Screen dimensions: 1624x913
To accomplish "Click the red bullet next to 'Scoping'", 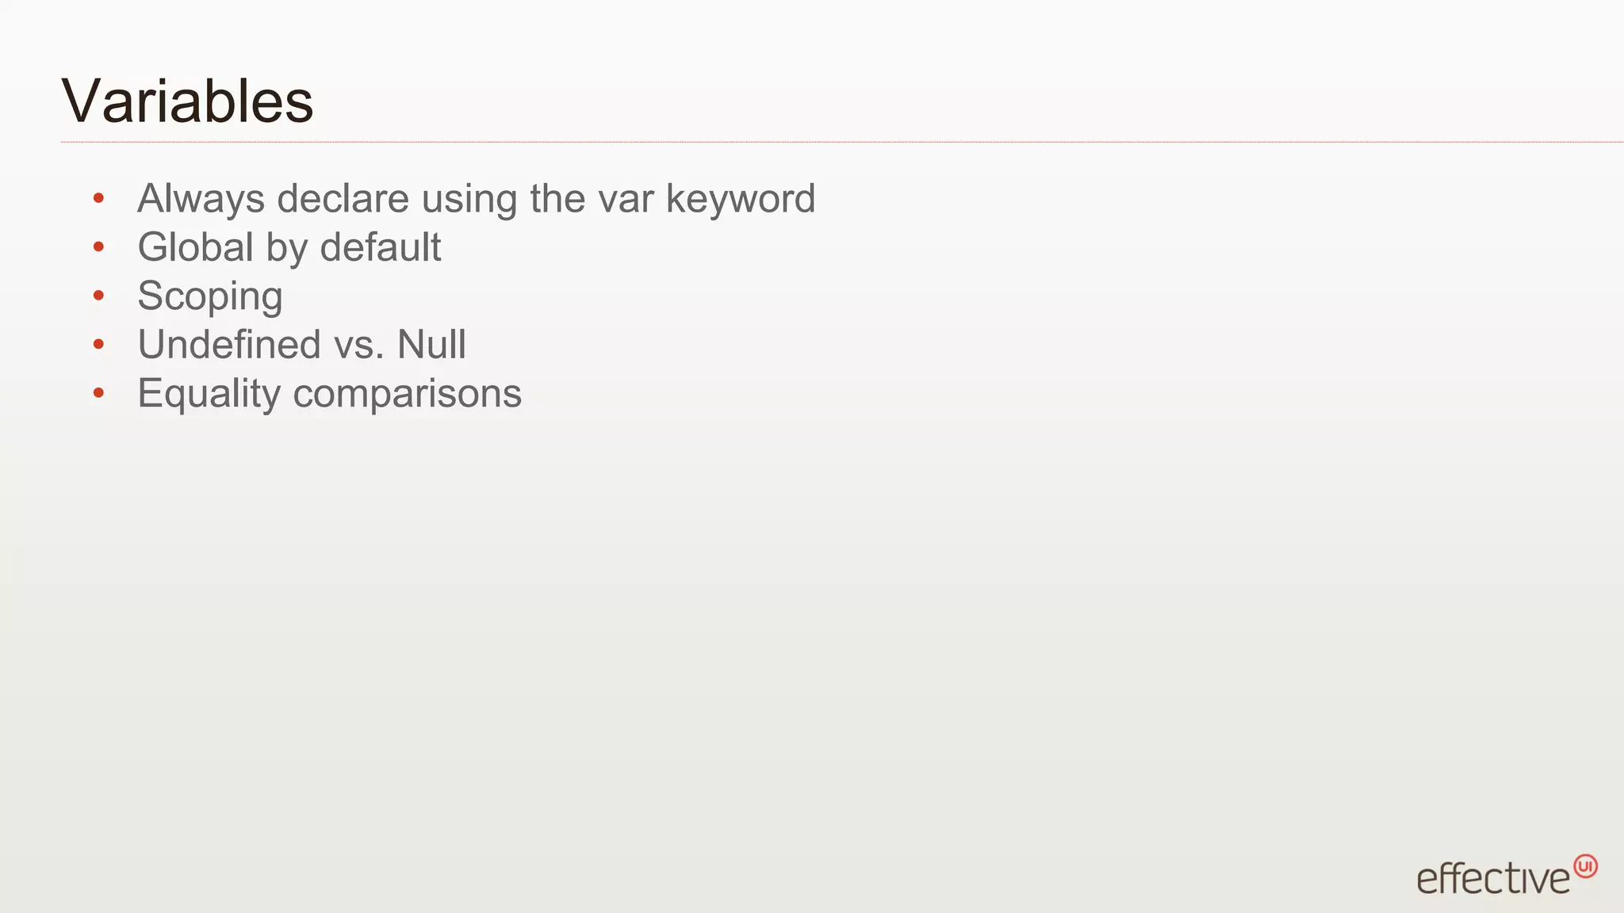I will (98, 296).
